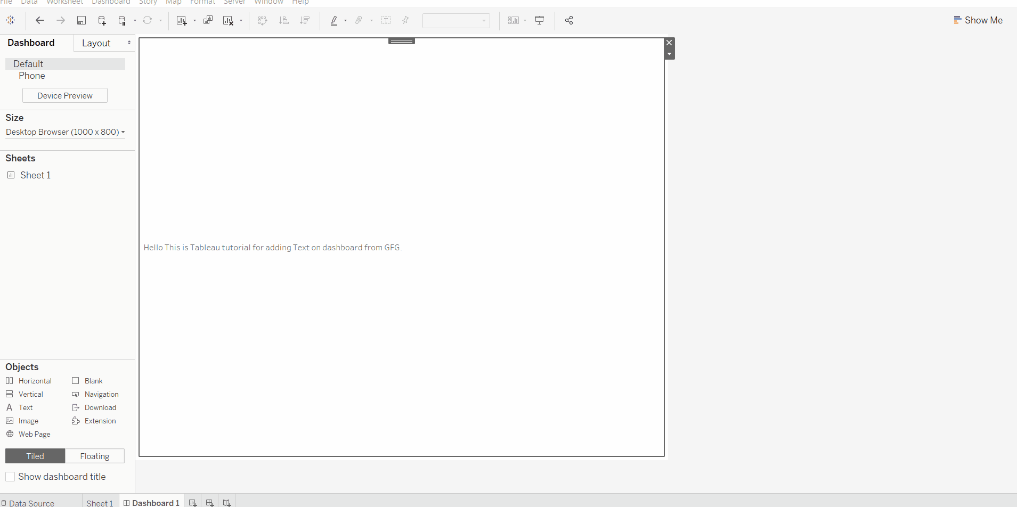This screenshot has height=507, width=1017.
Task: Select the Dashboard 1 bottom tab
Action: click(x=151, y=503)
